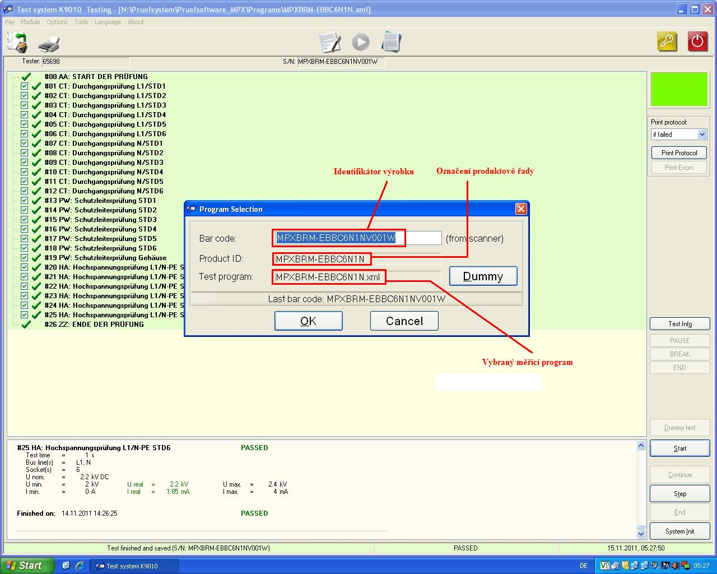
Task: Select #08 CT Durchgangsprüfung N/STD2 row
Action: (x=104, y=153)
